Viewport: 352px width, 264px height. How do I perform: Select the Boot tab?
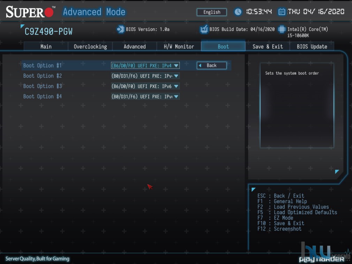pyautogui.click(x=223, y=46)
